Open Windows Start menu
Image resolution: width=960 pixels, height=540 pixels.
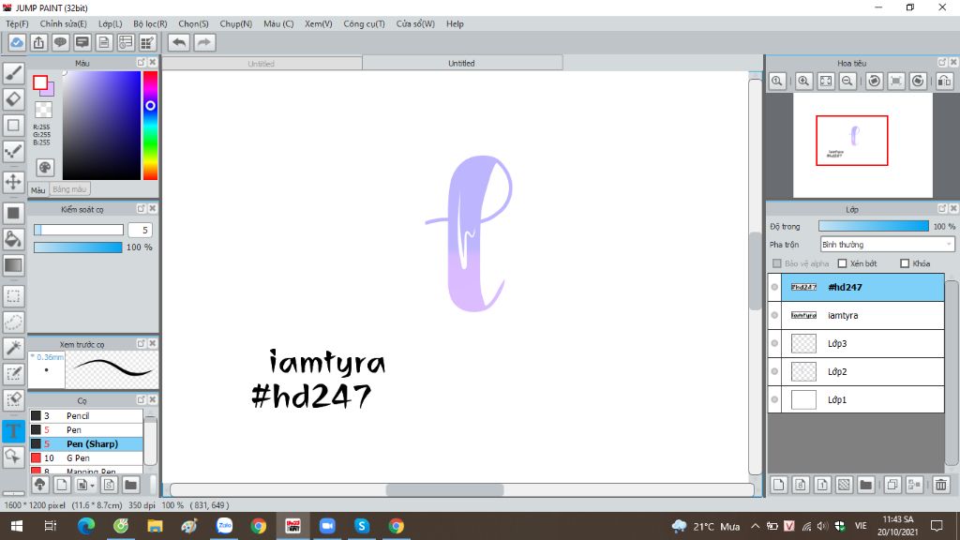17,526
